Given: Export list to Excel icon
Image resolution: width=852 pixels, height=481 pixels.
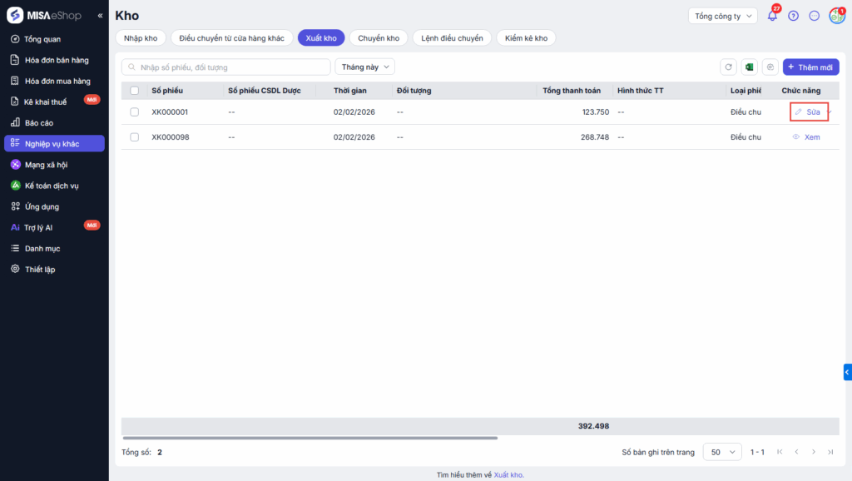Looking at the screenshot, I should (750, 67).
